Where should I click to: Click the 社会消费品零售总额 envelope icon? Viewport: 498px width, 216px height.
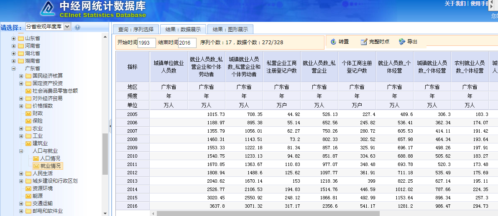(28, 91)
